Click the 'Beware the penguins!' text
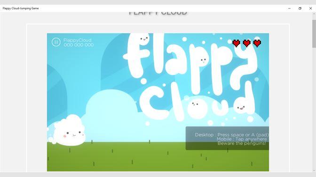This screenshot has height=177, width=316. (x=242, y=143)
